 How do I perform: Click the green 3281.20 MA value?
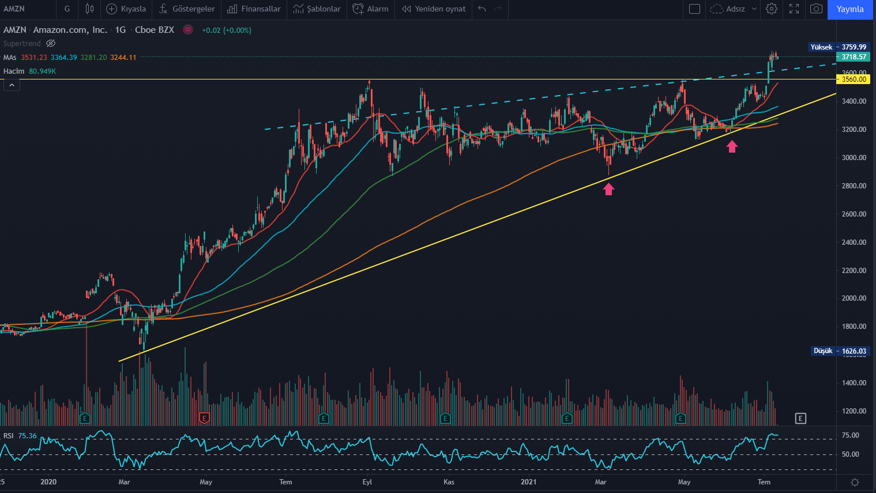click(x=93, y=57)
